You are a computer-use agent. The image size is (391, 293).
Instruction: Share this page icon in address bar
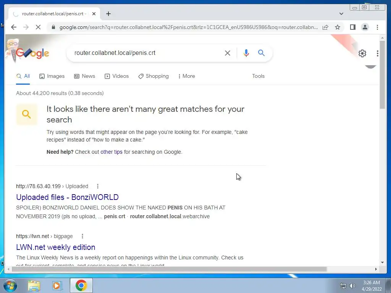tap(325, 27)
